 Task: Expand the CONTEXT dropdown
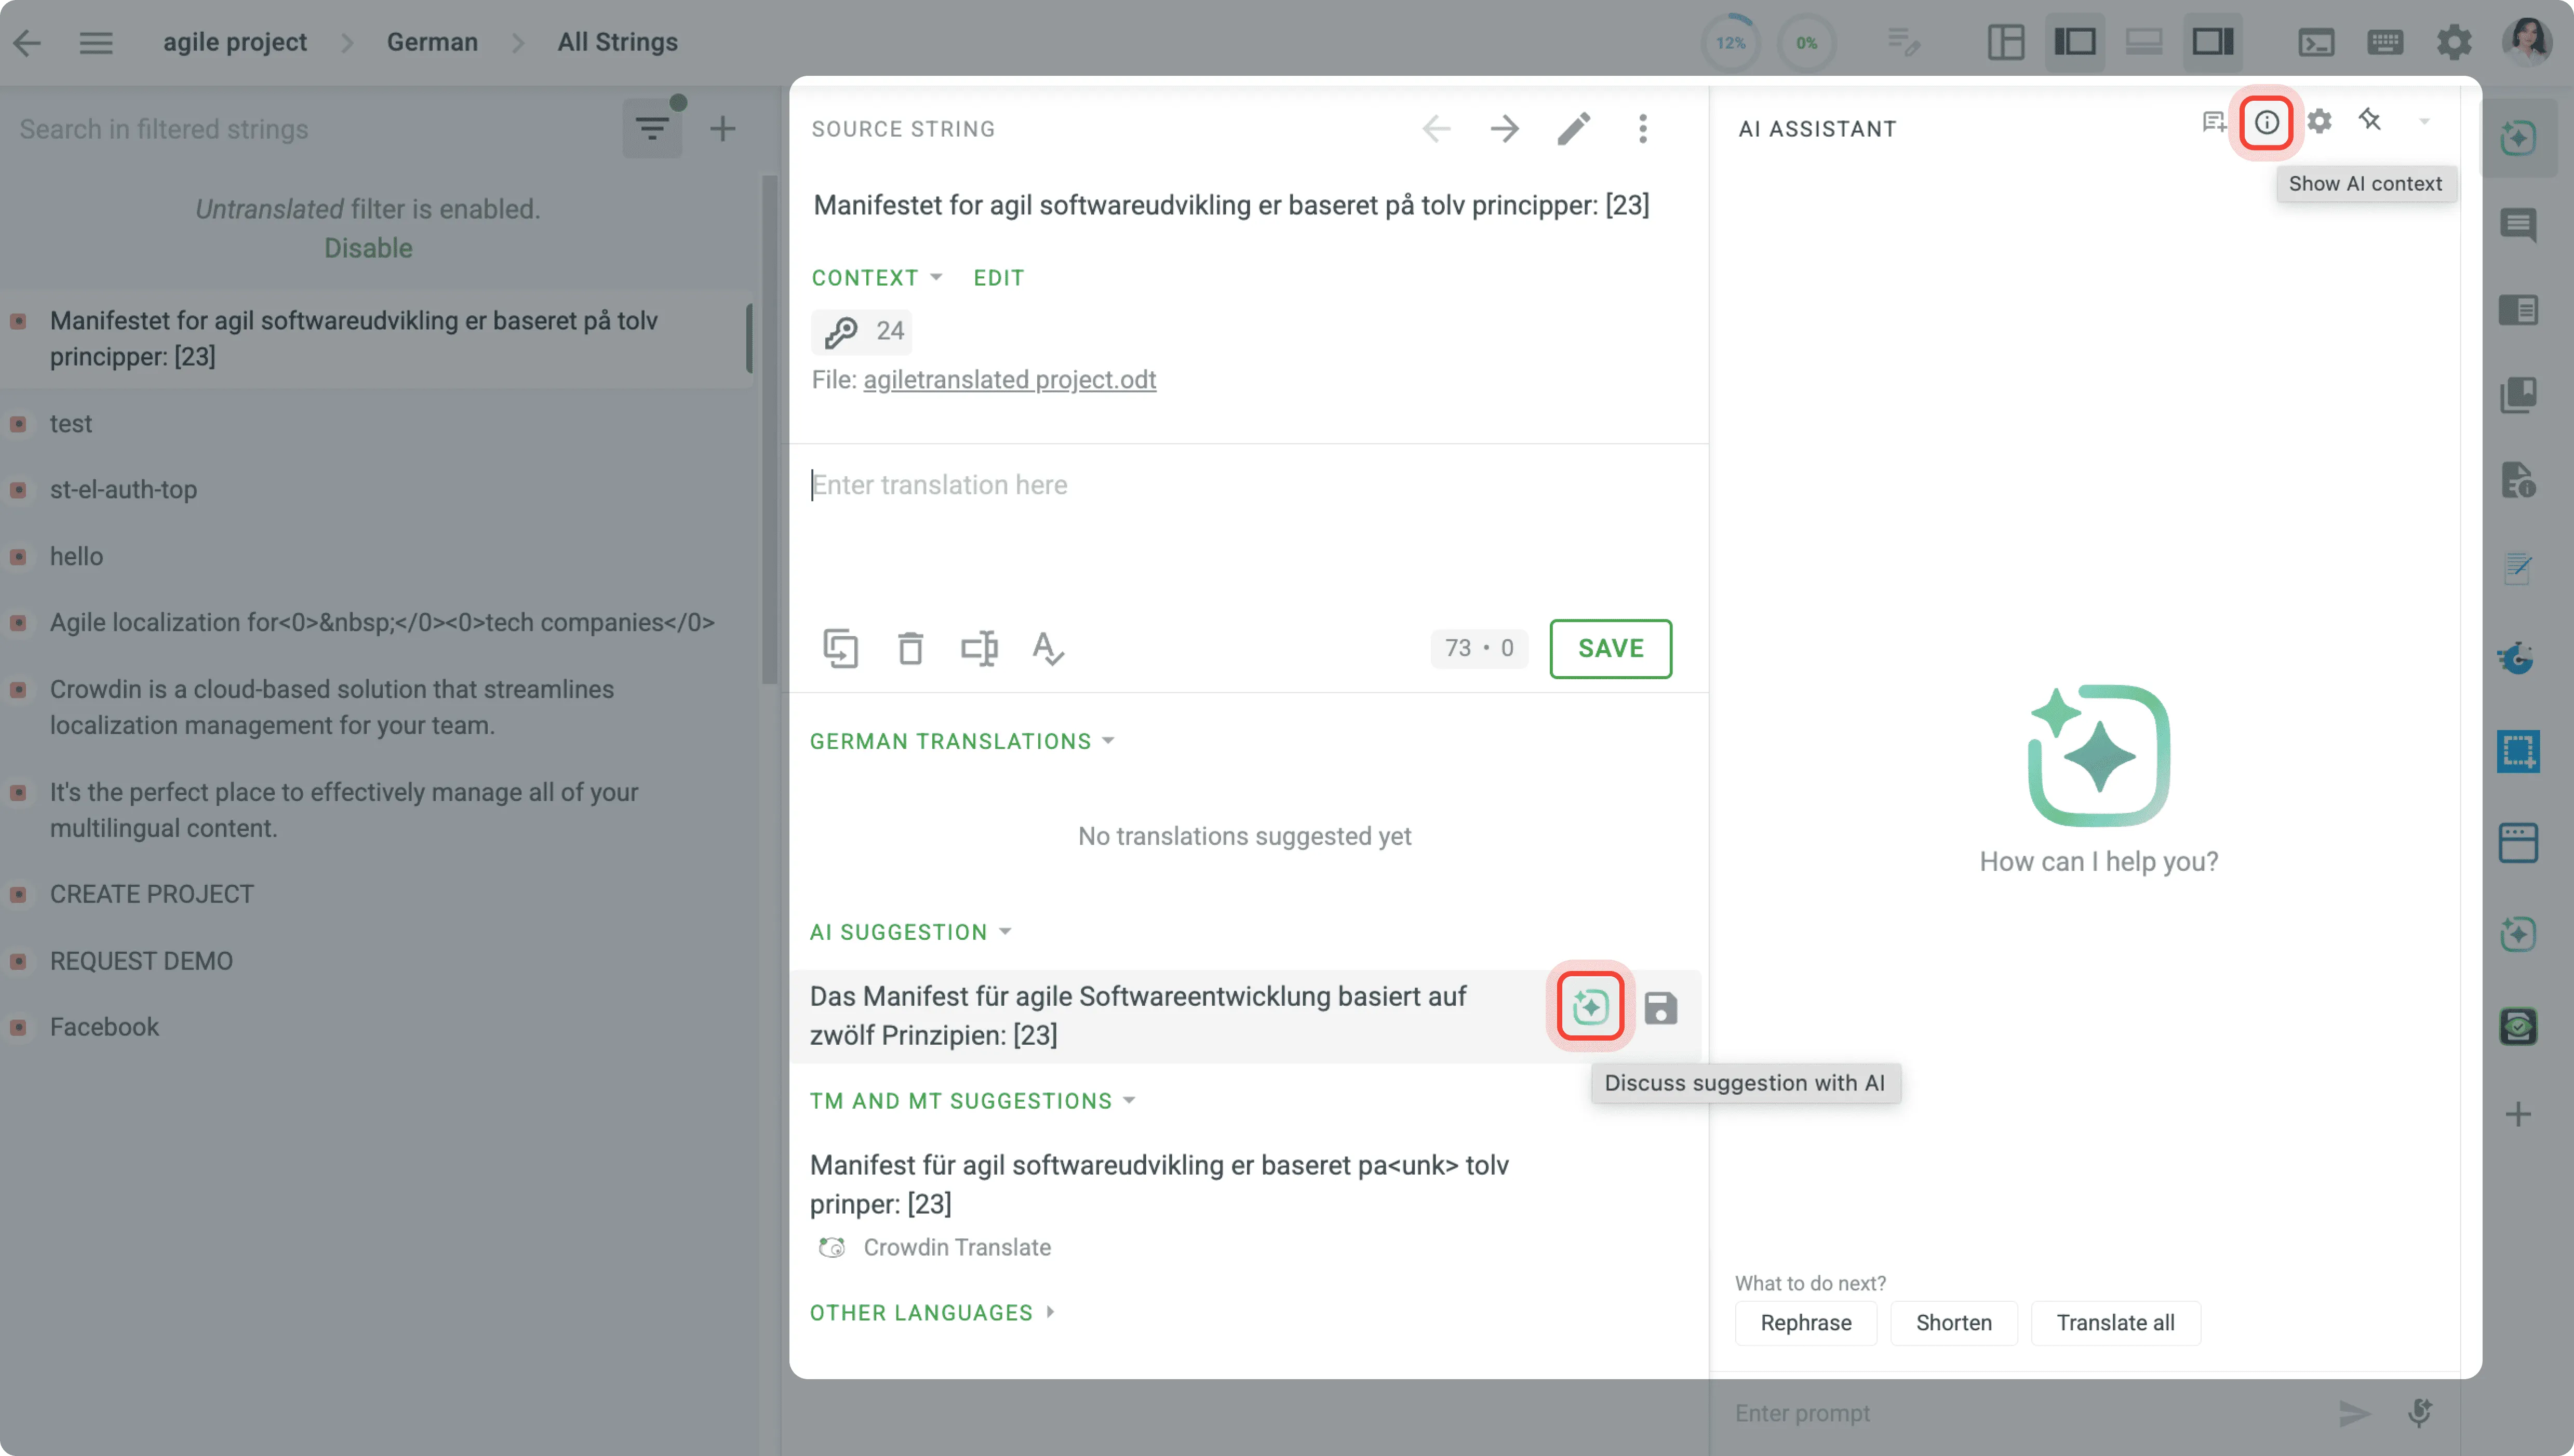(876, 277)
